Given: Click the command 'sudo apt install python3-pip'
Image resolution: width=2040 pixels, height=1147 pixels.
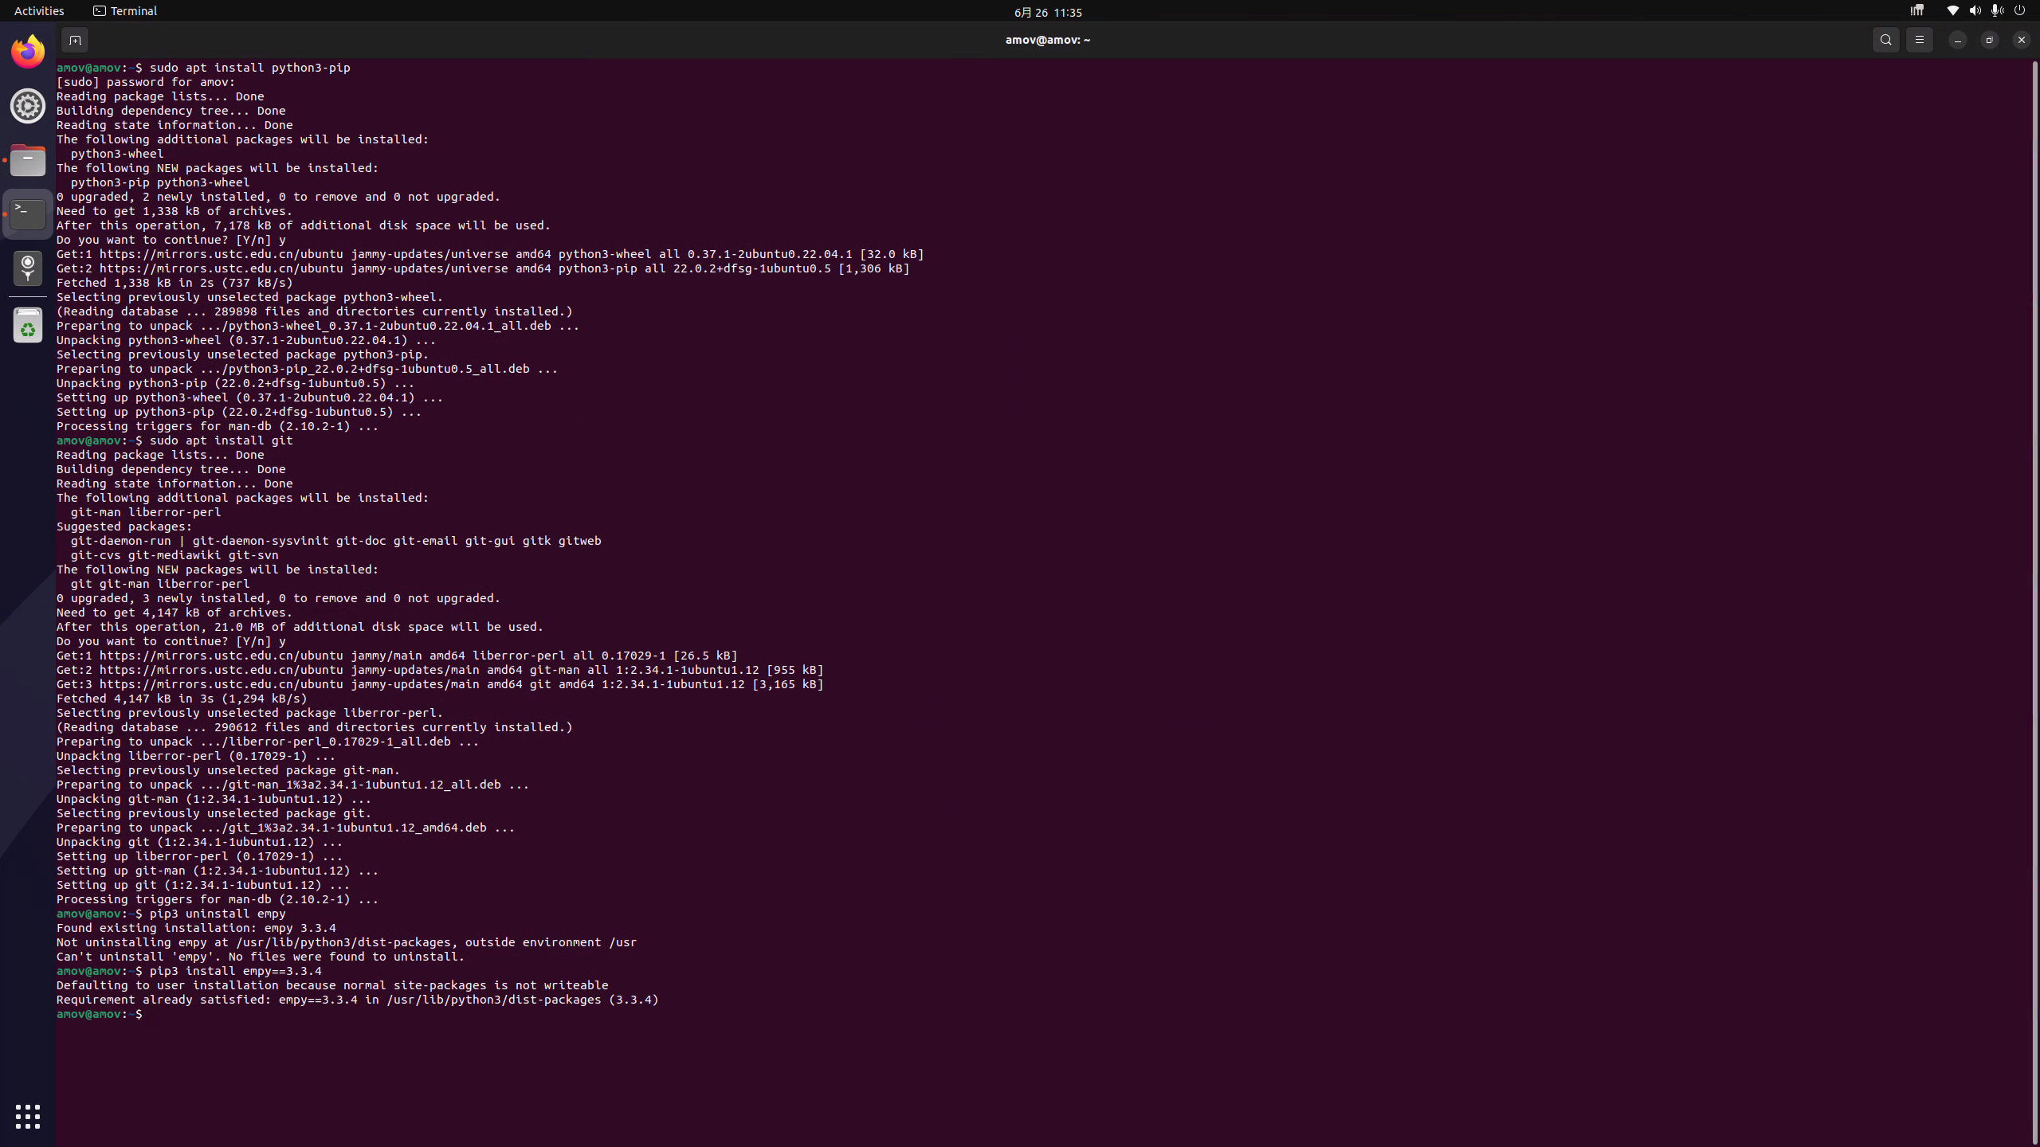Looking at the screenshot, I should pos(250,68).
